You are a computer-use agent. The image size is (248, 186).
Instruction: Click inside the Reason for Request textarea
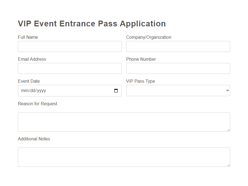pos(124,122)
